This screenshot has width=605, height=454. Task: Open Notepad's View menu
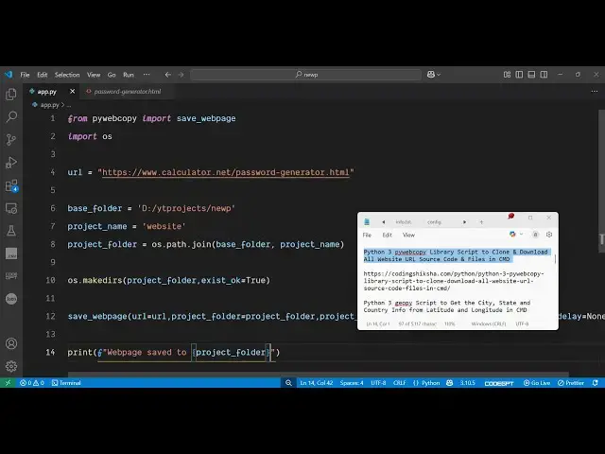pyautogui.click(x=408, y=235)
